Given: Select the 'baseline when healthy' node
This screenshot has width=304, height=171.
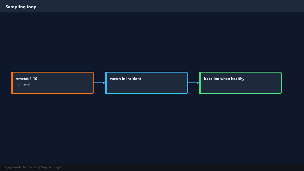Looking at the screenshot, I should 240,83.
